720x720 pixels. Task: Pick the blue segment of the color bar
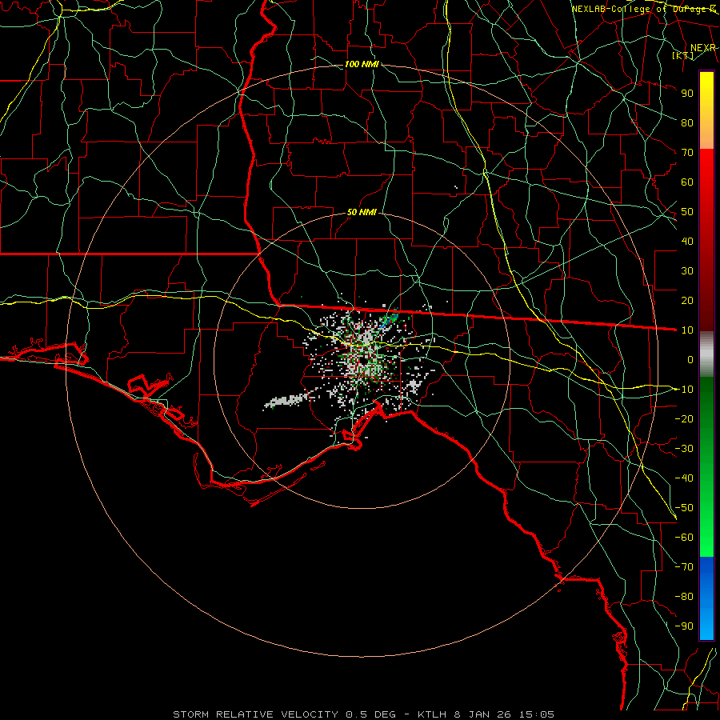pyautogui.click(x=706, y=598)
